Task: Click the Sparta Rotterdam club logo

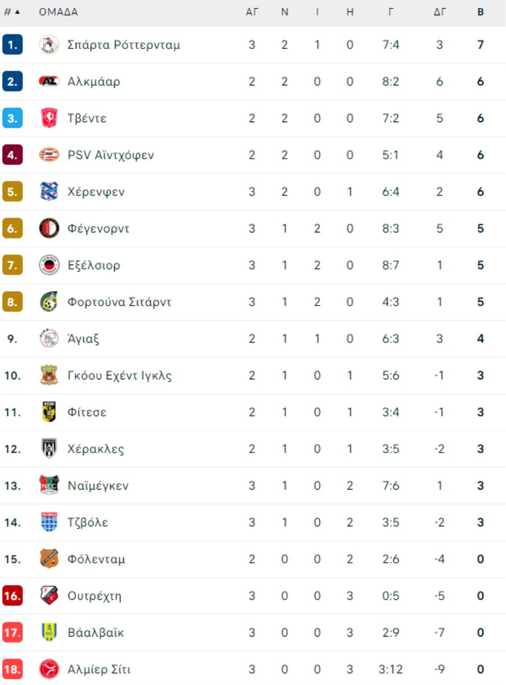Action: point(49,45)
